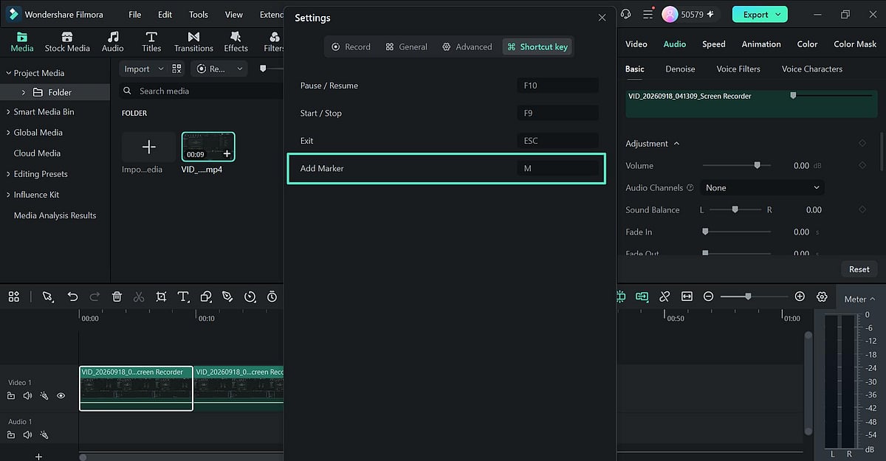Screen dimensions: 886x461
Task: Open the Stock Media panel
Action: (67, 42)
